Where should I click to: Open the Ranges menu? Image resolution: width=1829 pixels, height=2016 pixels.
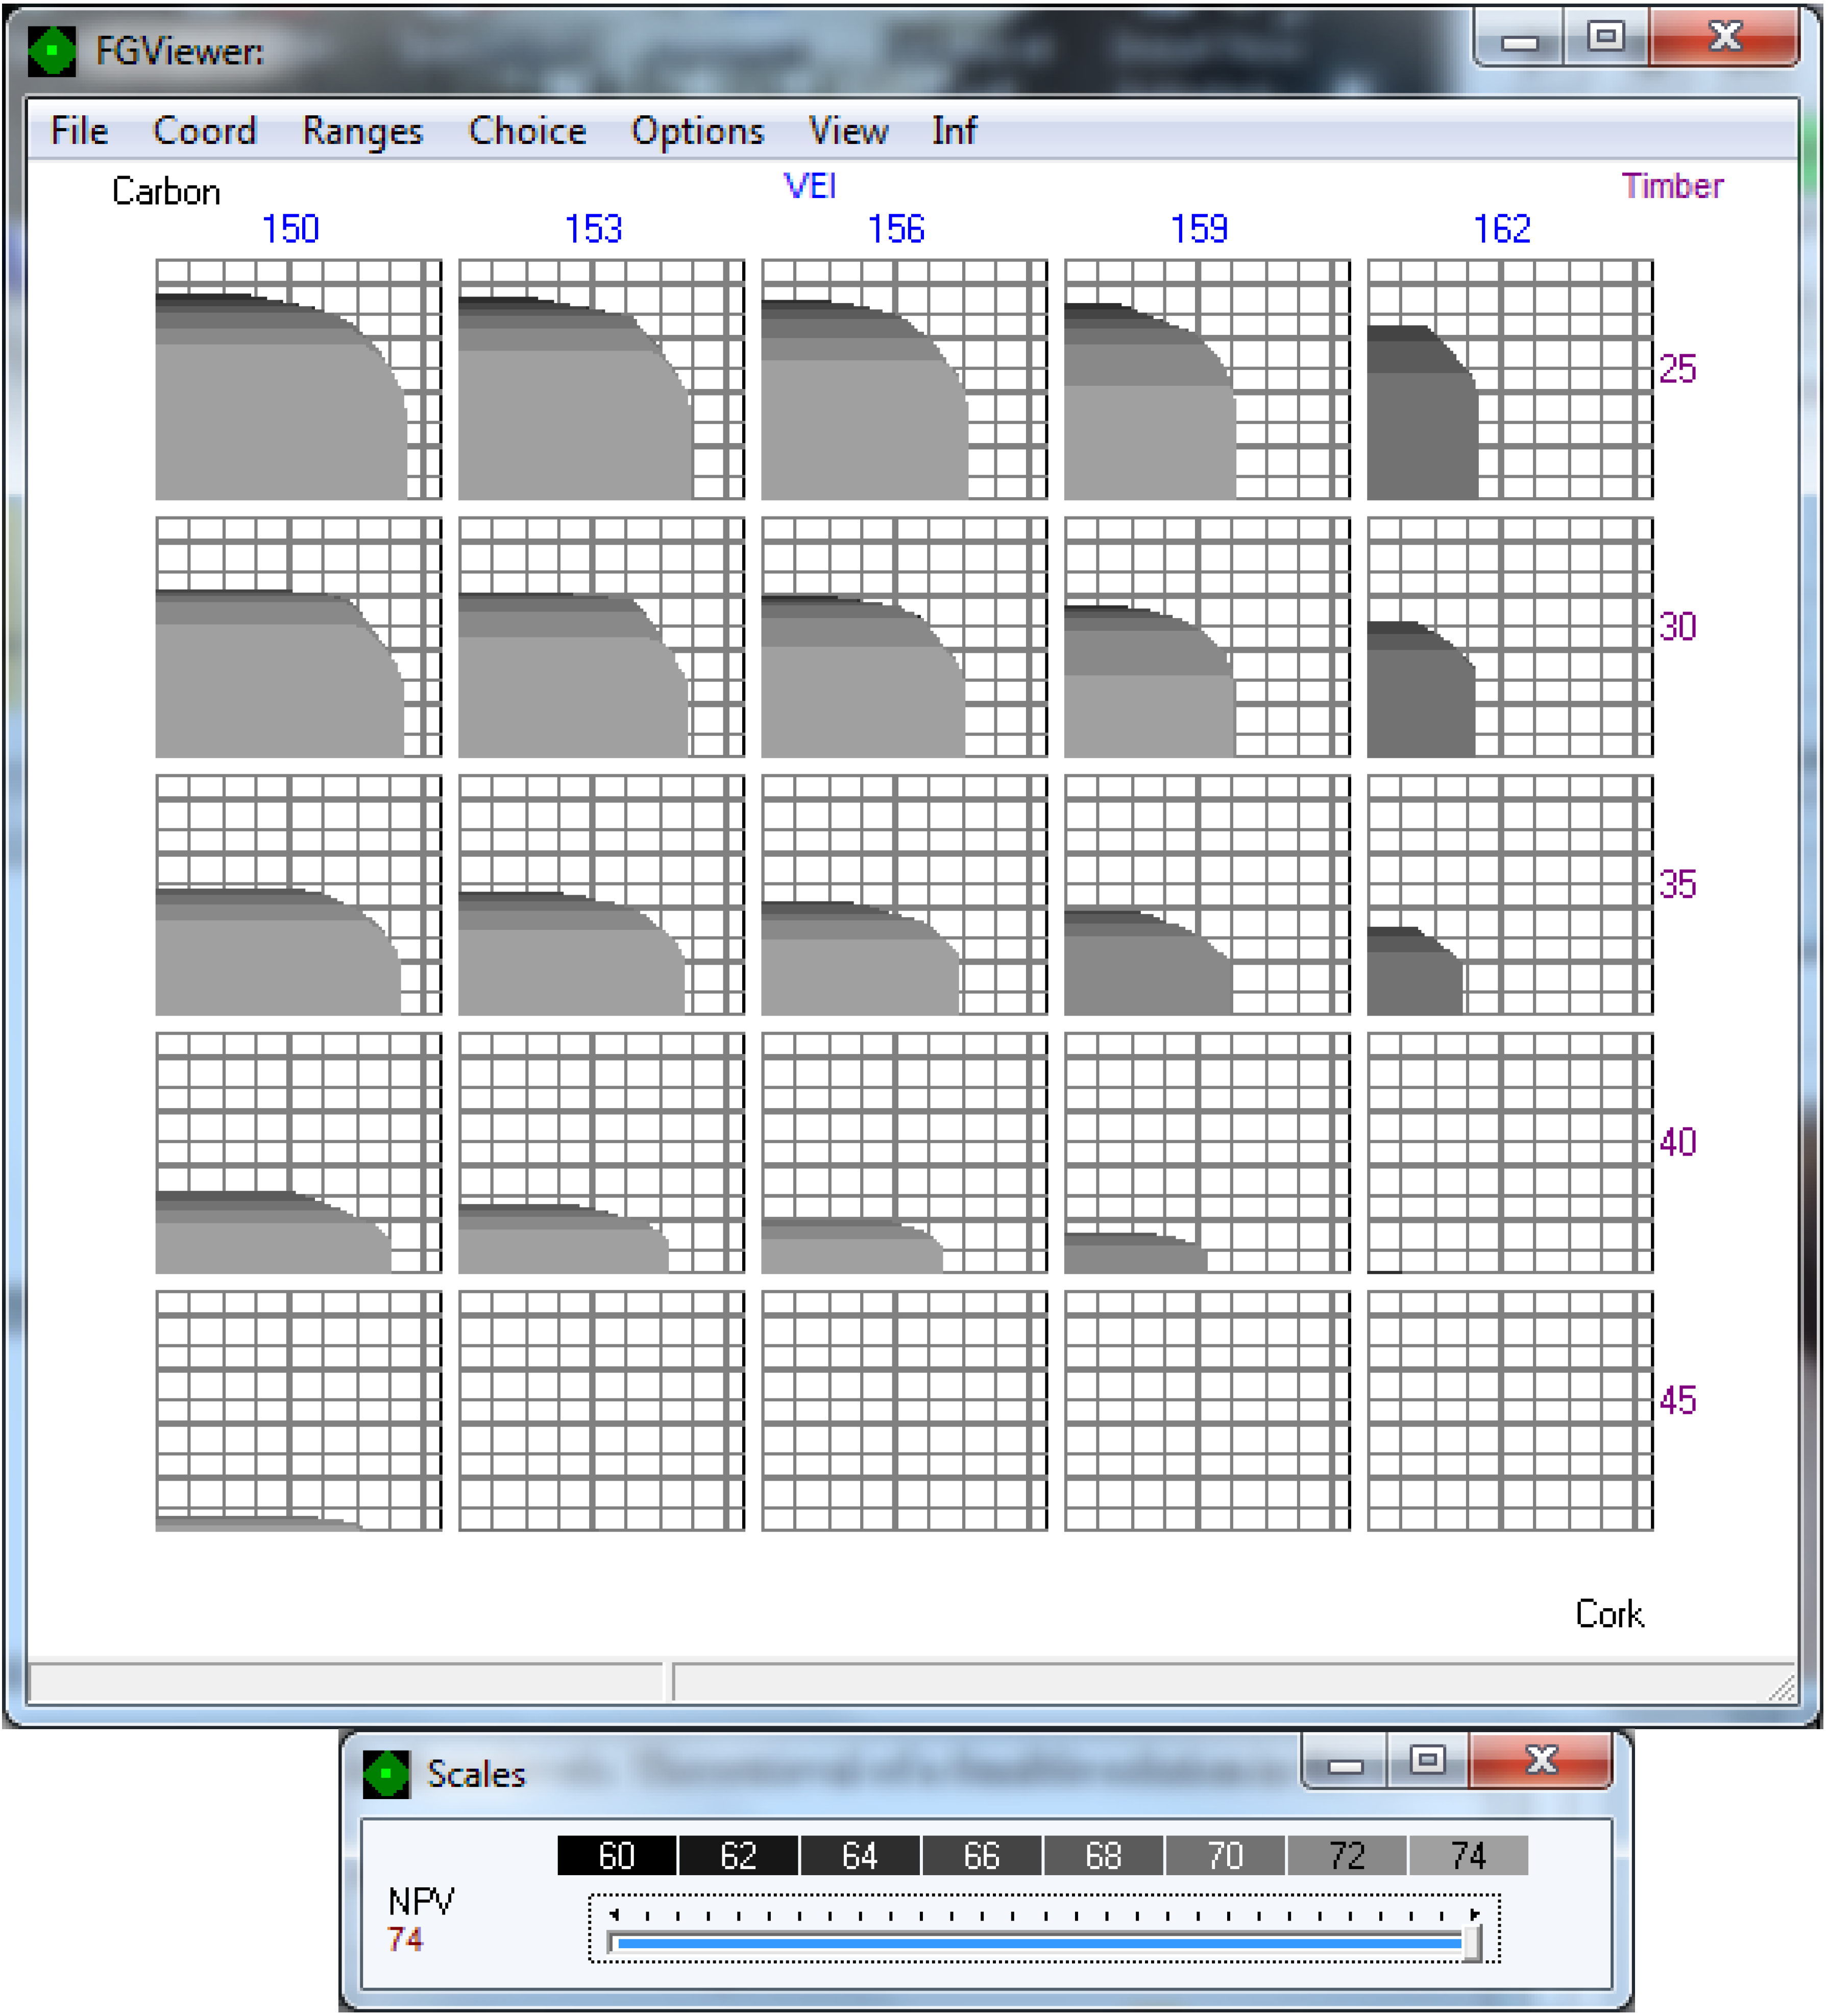(x=363, y=131)
